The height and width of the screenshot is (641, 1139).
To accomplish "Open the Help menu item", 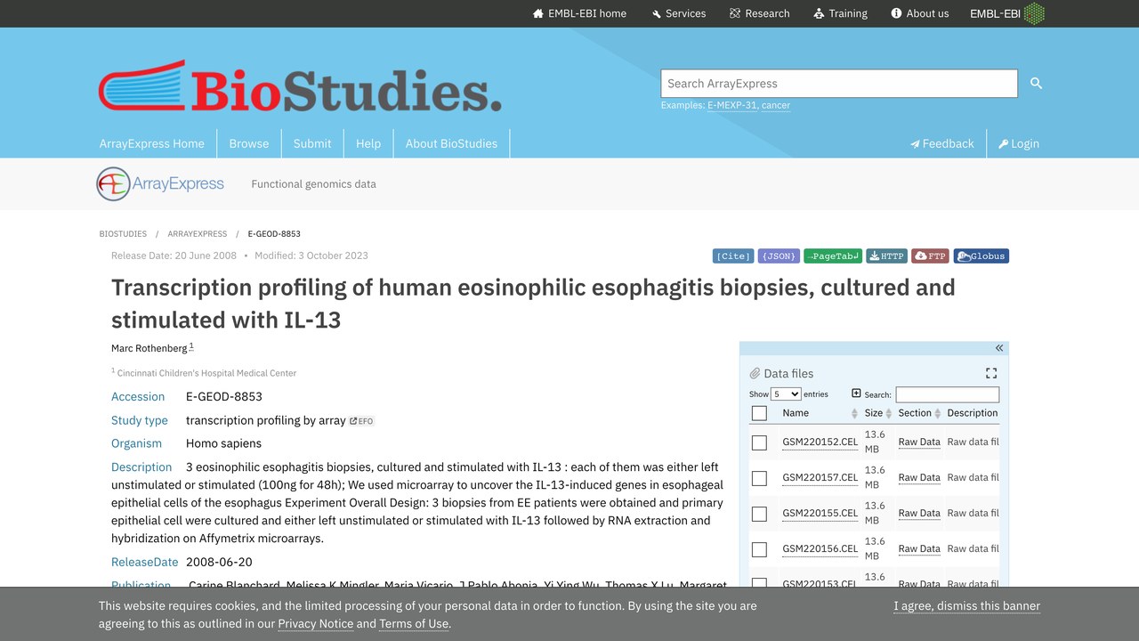I will click(x=368, y=143).
